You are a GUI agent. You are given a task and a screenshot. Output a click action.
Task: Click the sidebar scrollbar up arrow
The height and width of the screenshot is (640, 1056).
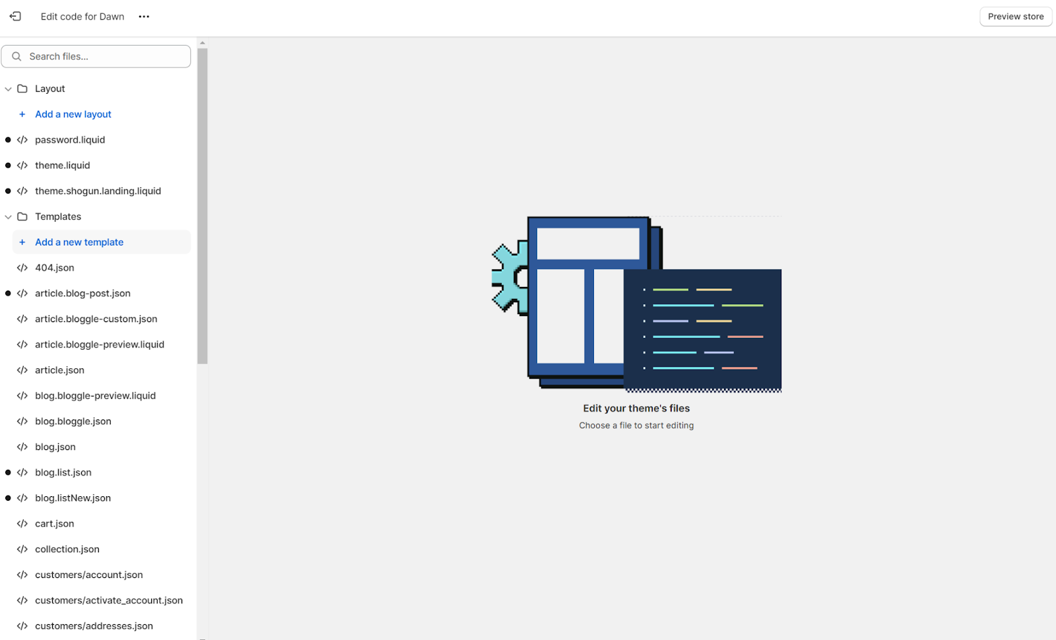point(203,43)
